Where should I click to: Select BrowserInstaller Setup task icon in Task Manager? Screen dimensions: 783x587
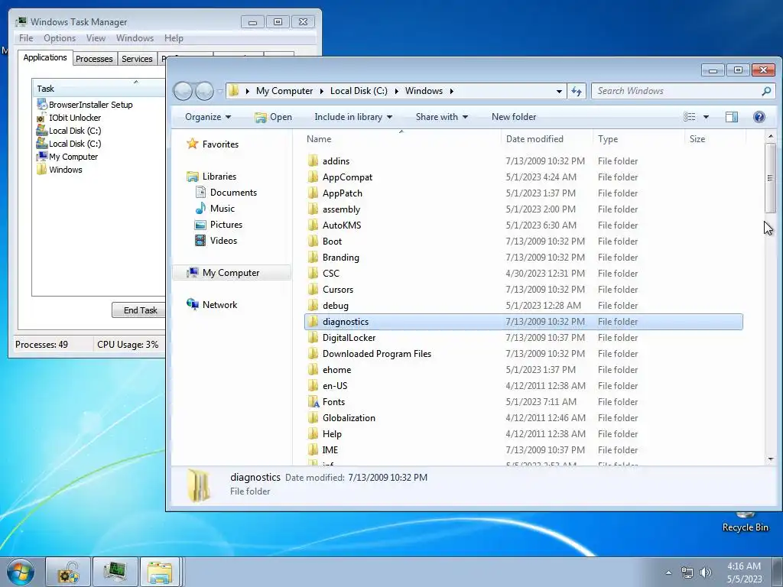(42, 104)
